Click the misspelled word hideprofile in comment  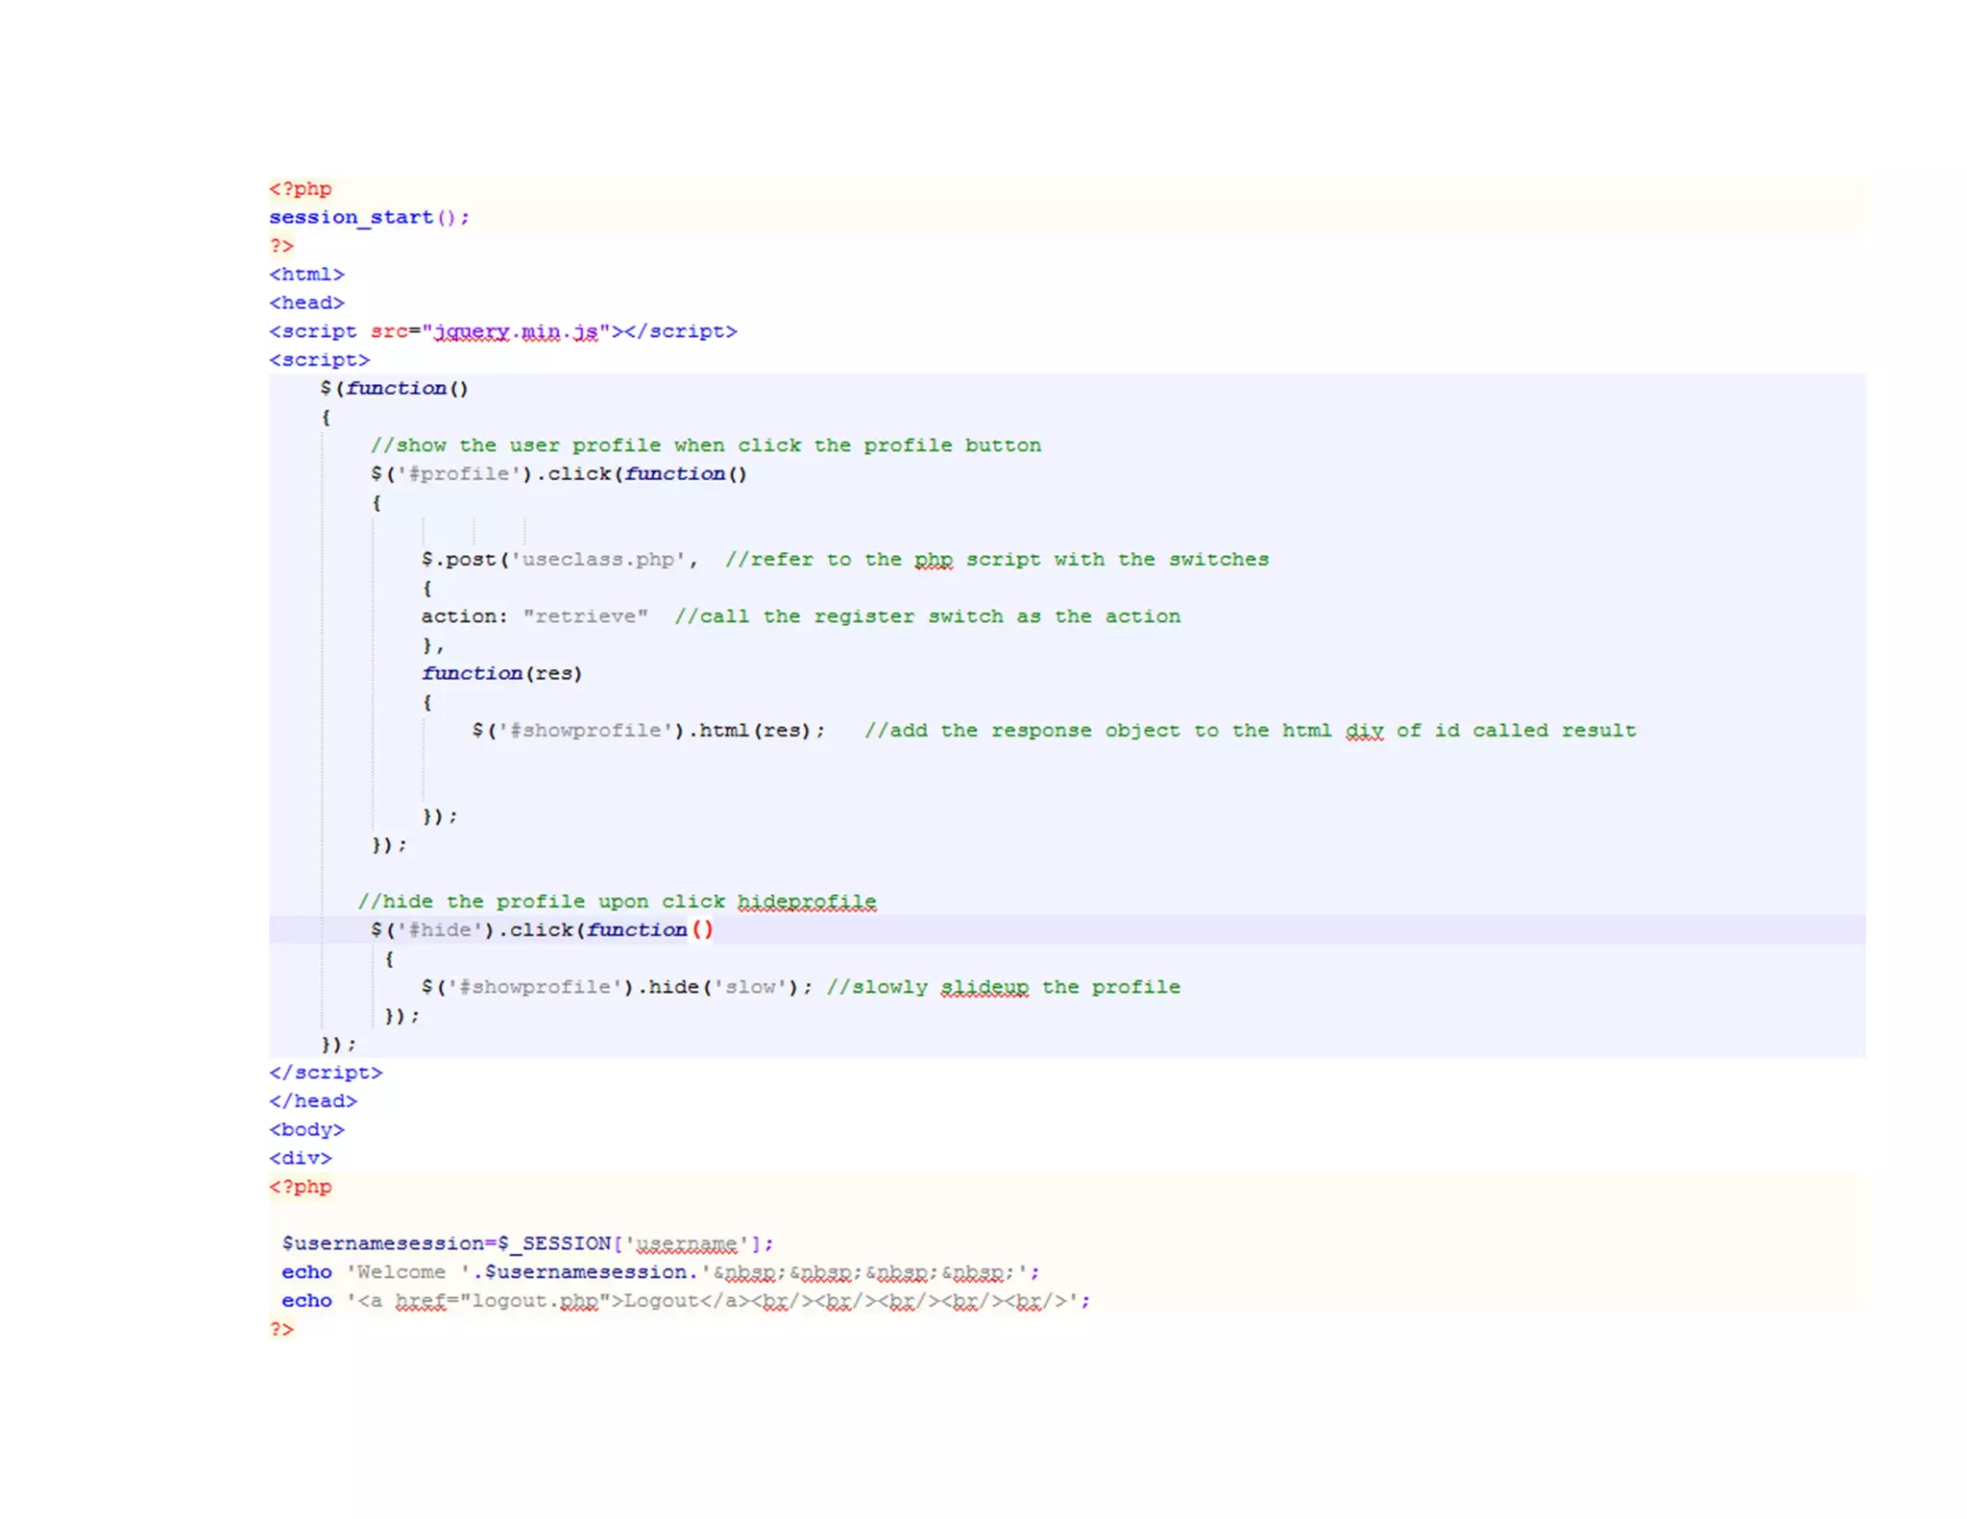tap(806, 902)
